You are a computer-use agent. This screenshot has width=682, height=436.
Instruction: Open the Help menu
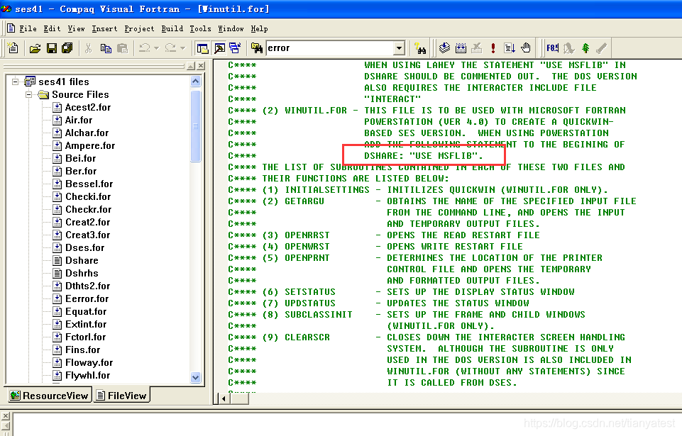tap(259, 28)
